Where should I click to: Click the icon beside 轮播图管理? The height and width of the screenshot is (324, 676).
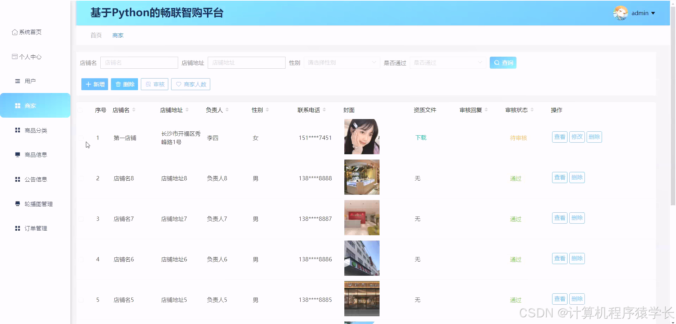click(18, 204)
